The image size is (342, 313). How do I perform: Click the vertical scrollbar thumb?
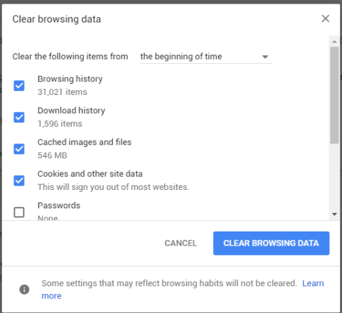pyautogui.click(x=334, y=95)
